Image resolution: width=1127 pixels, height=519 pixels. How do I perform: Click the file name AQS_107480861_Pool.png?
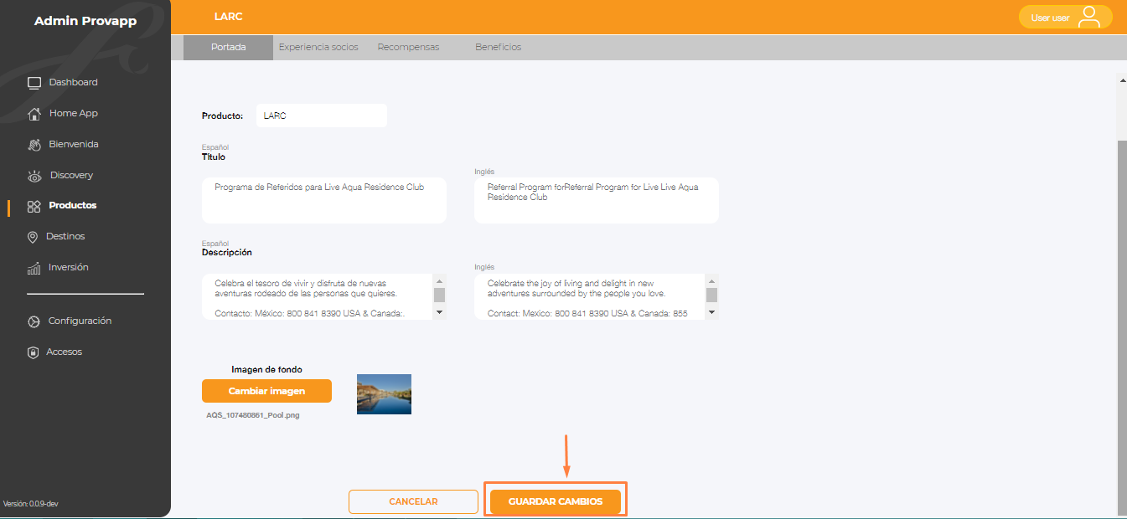point(253,415)
